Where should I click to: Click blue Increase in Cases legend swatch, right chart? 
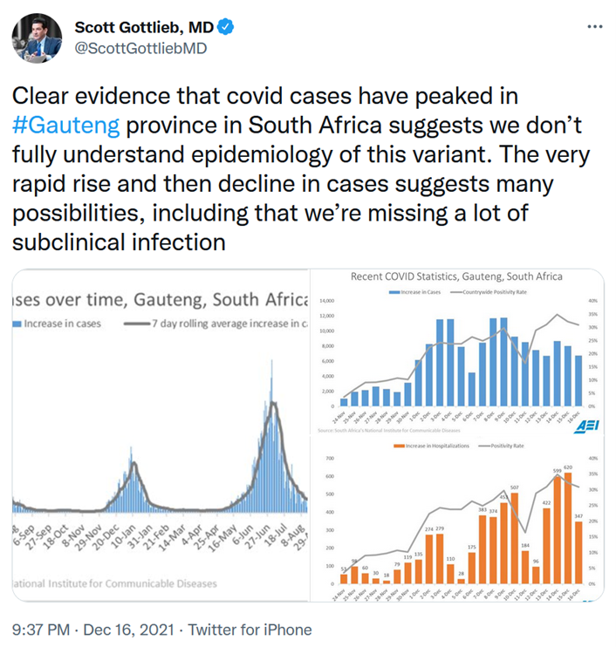(394, 290)
